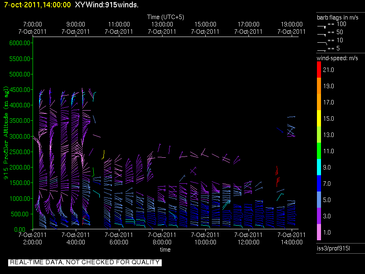Click the XYWind:915winds. title text
This screenshot has height=274, width=365.
107,5
